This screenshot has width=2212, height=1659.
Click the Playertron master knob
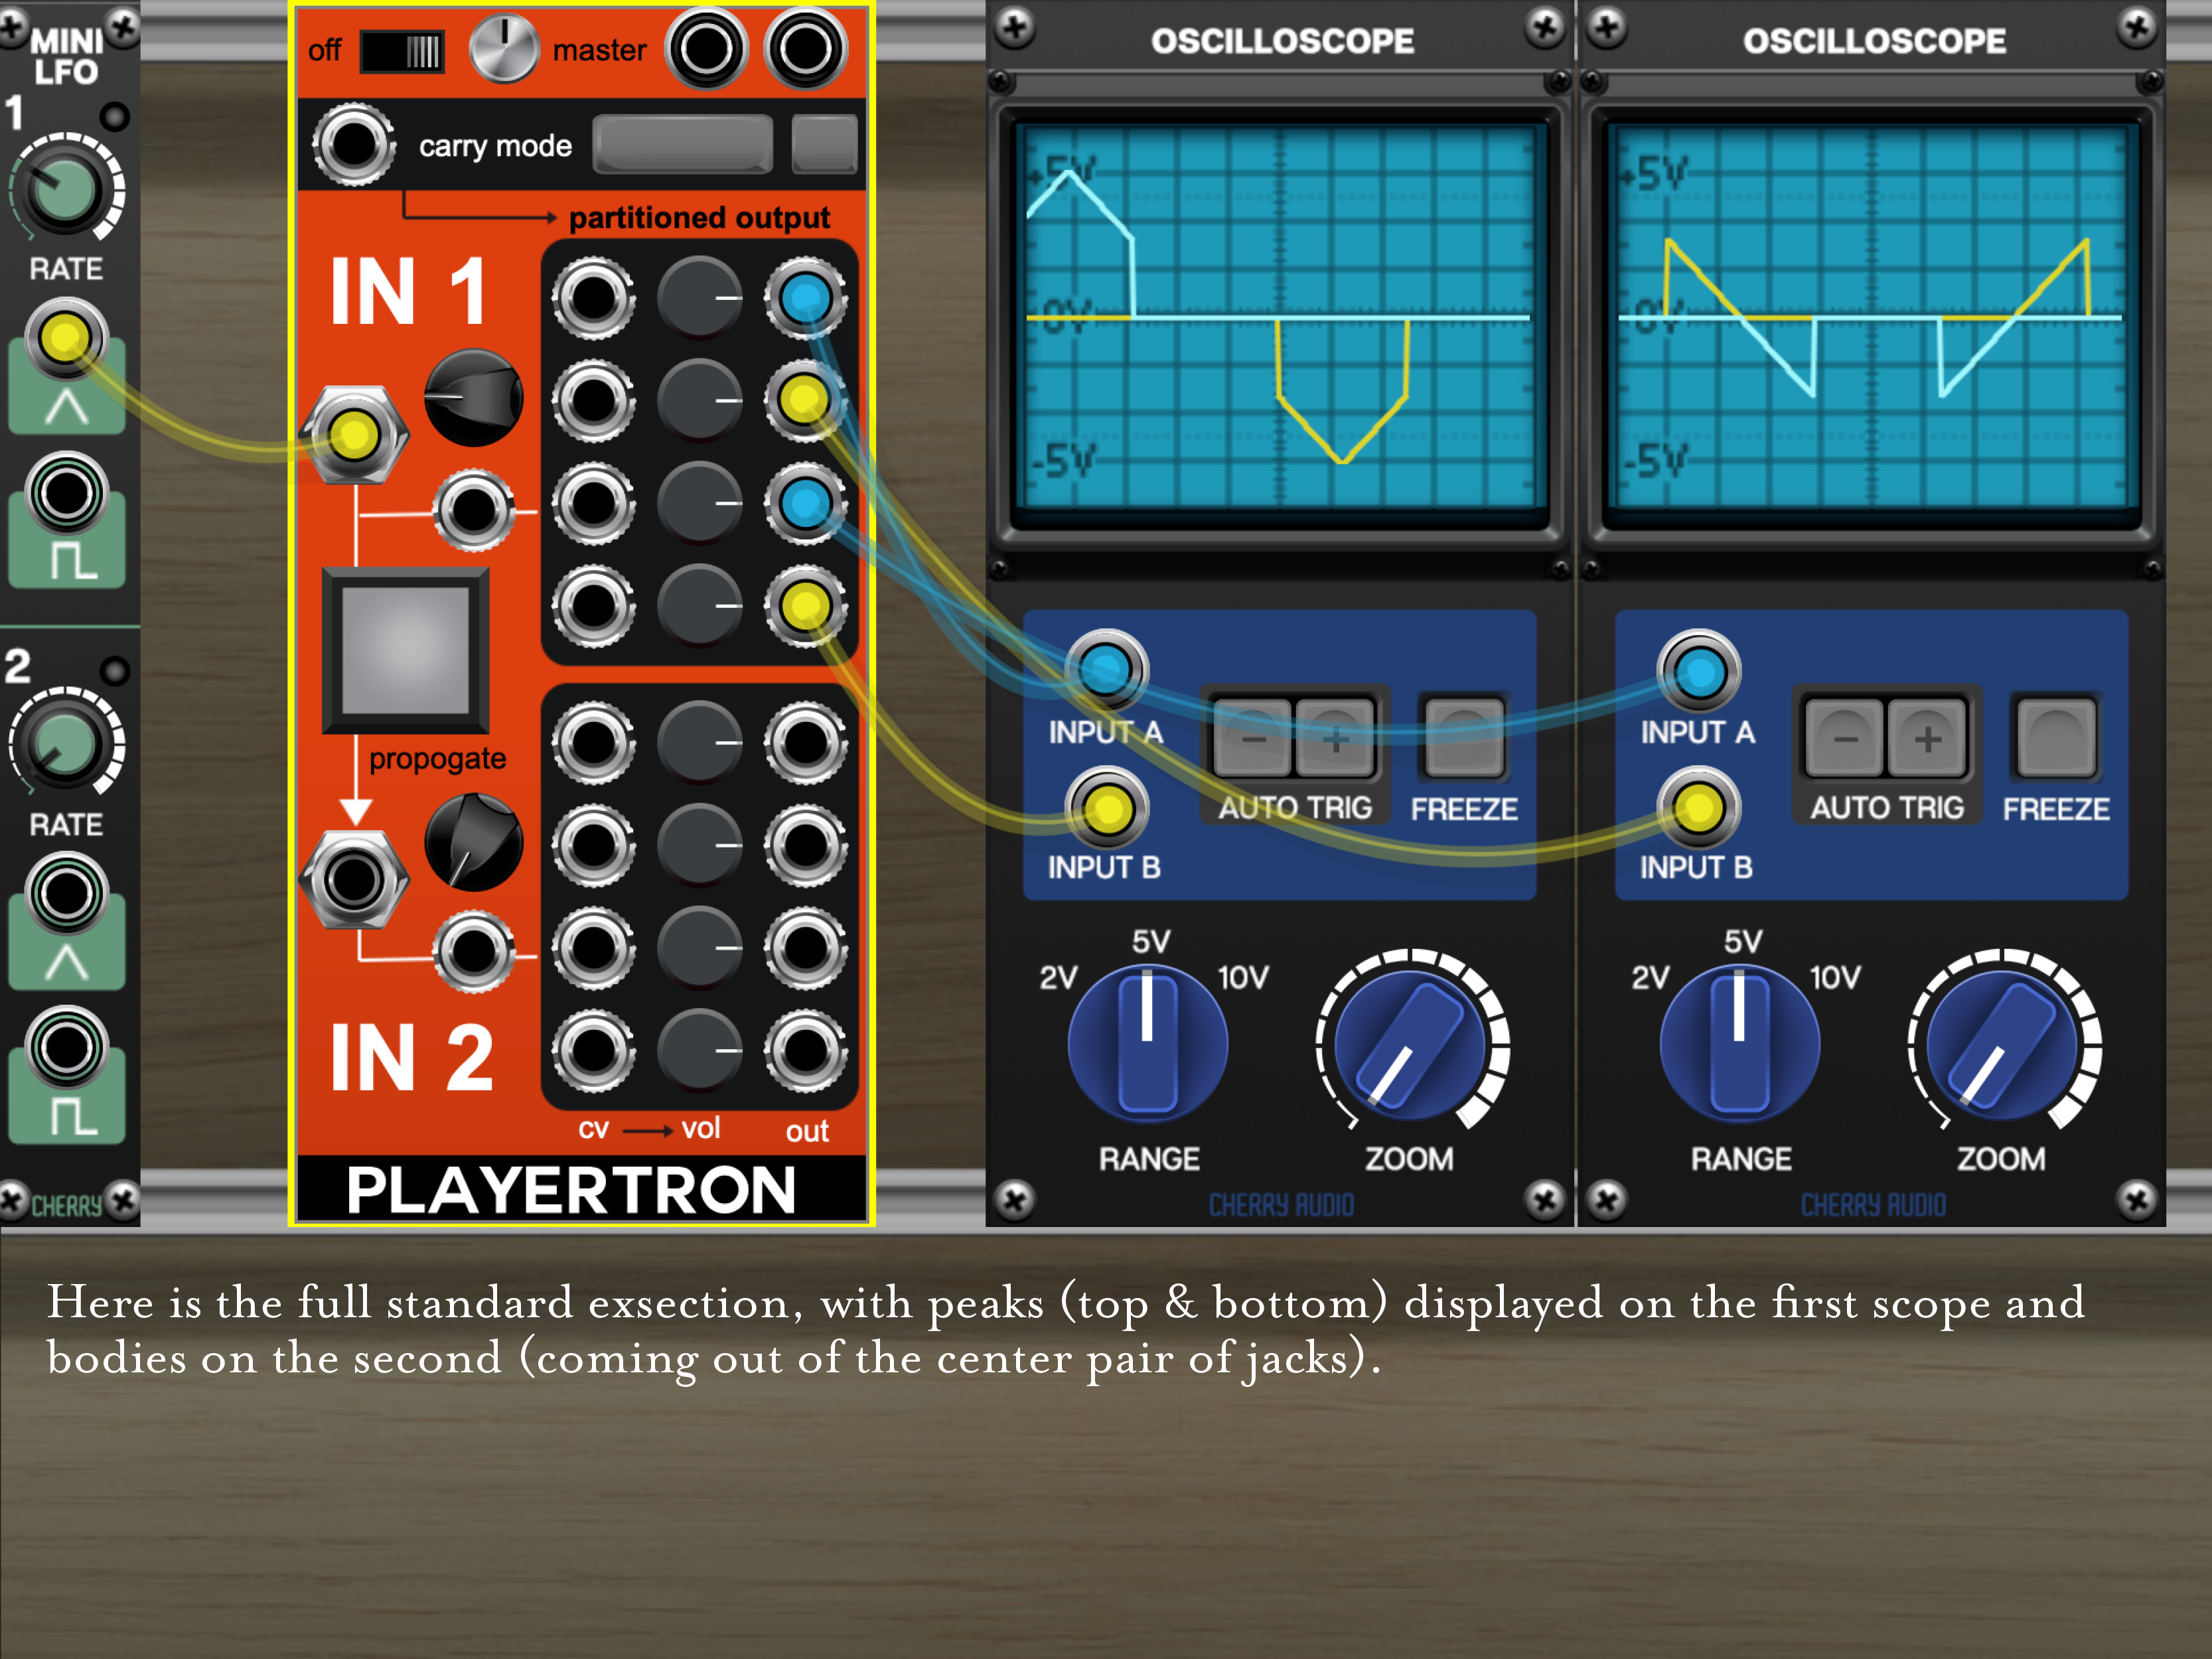tap(504, 49)
